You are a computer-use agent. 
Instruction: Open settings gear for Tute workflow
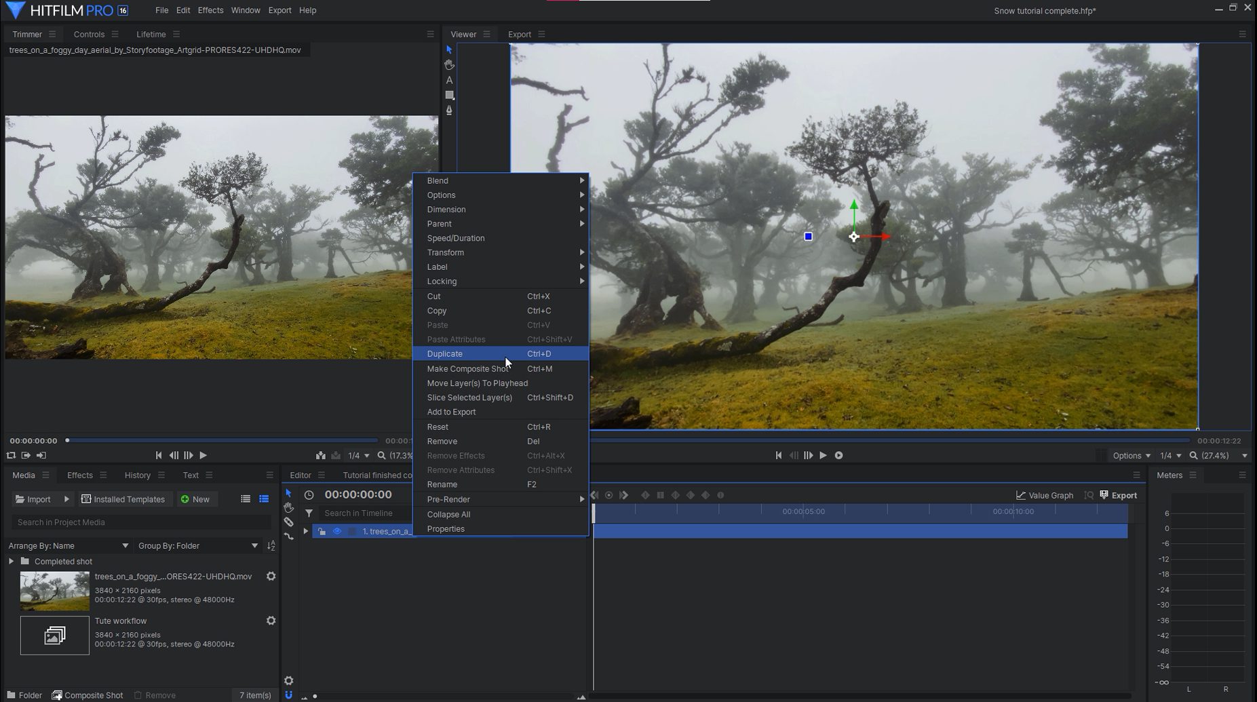(x=271, y=621)
